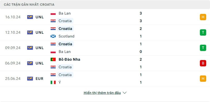Click the Ba Lan team in 09.09.24 match
The width and height of the screenshot is (210, 102).
[x=65, y=52]
